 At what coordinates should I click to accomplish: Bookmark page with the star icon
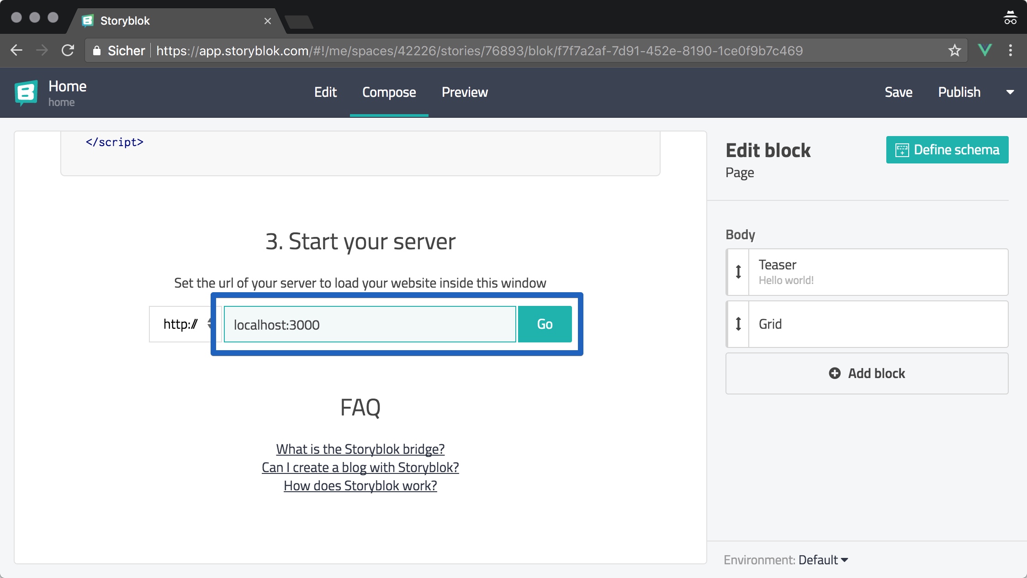955,50
